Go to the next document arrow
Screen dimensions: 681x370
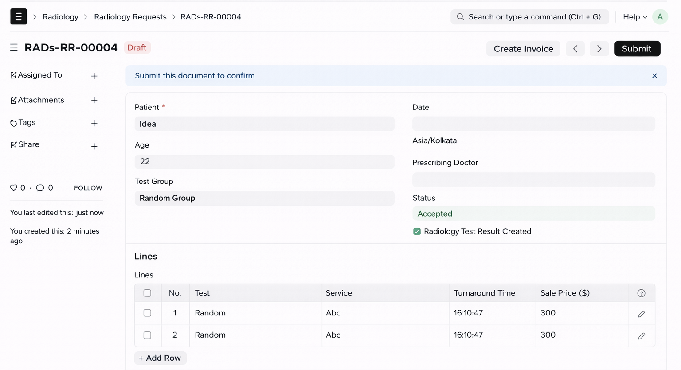tap(599, 49)
